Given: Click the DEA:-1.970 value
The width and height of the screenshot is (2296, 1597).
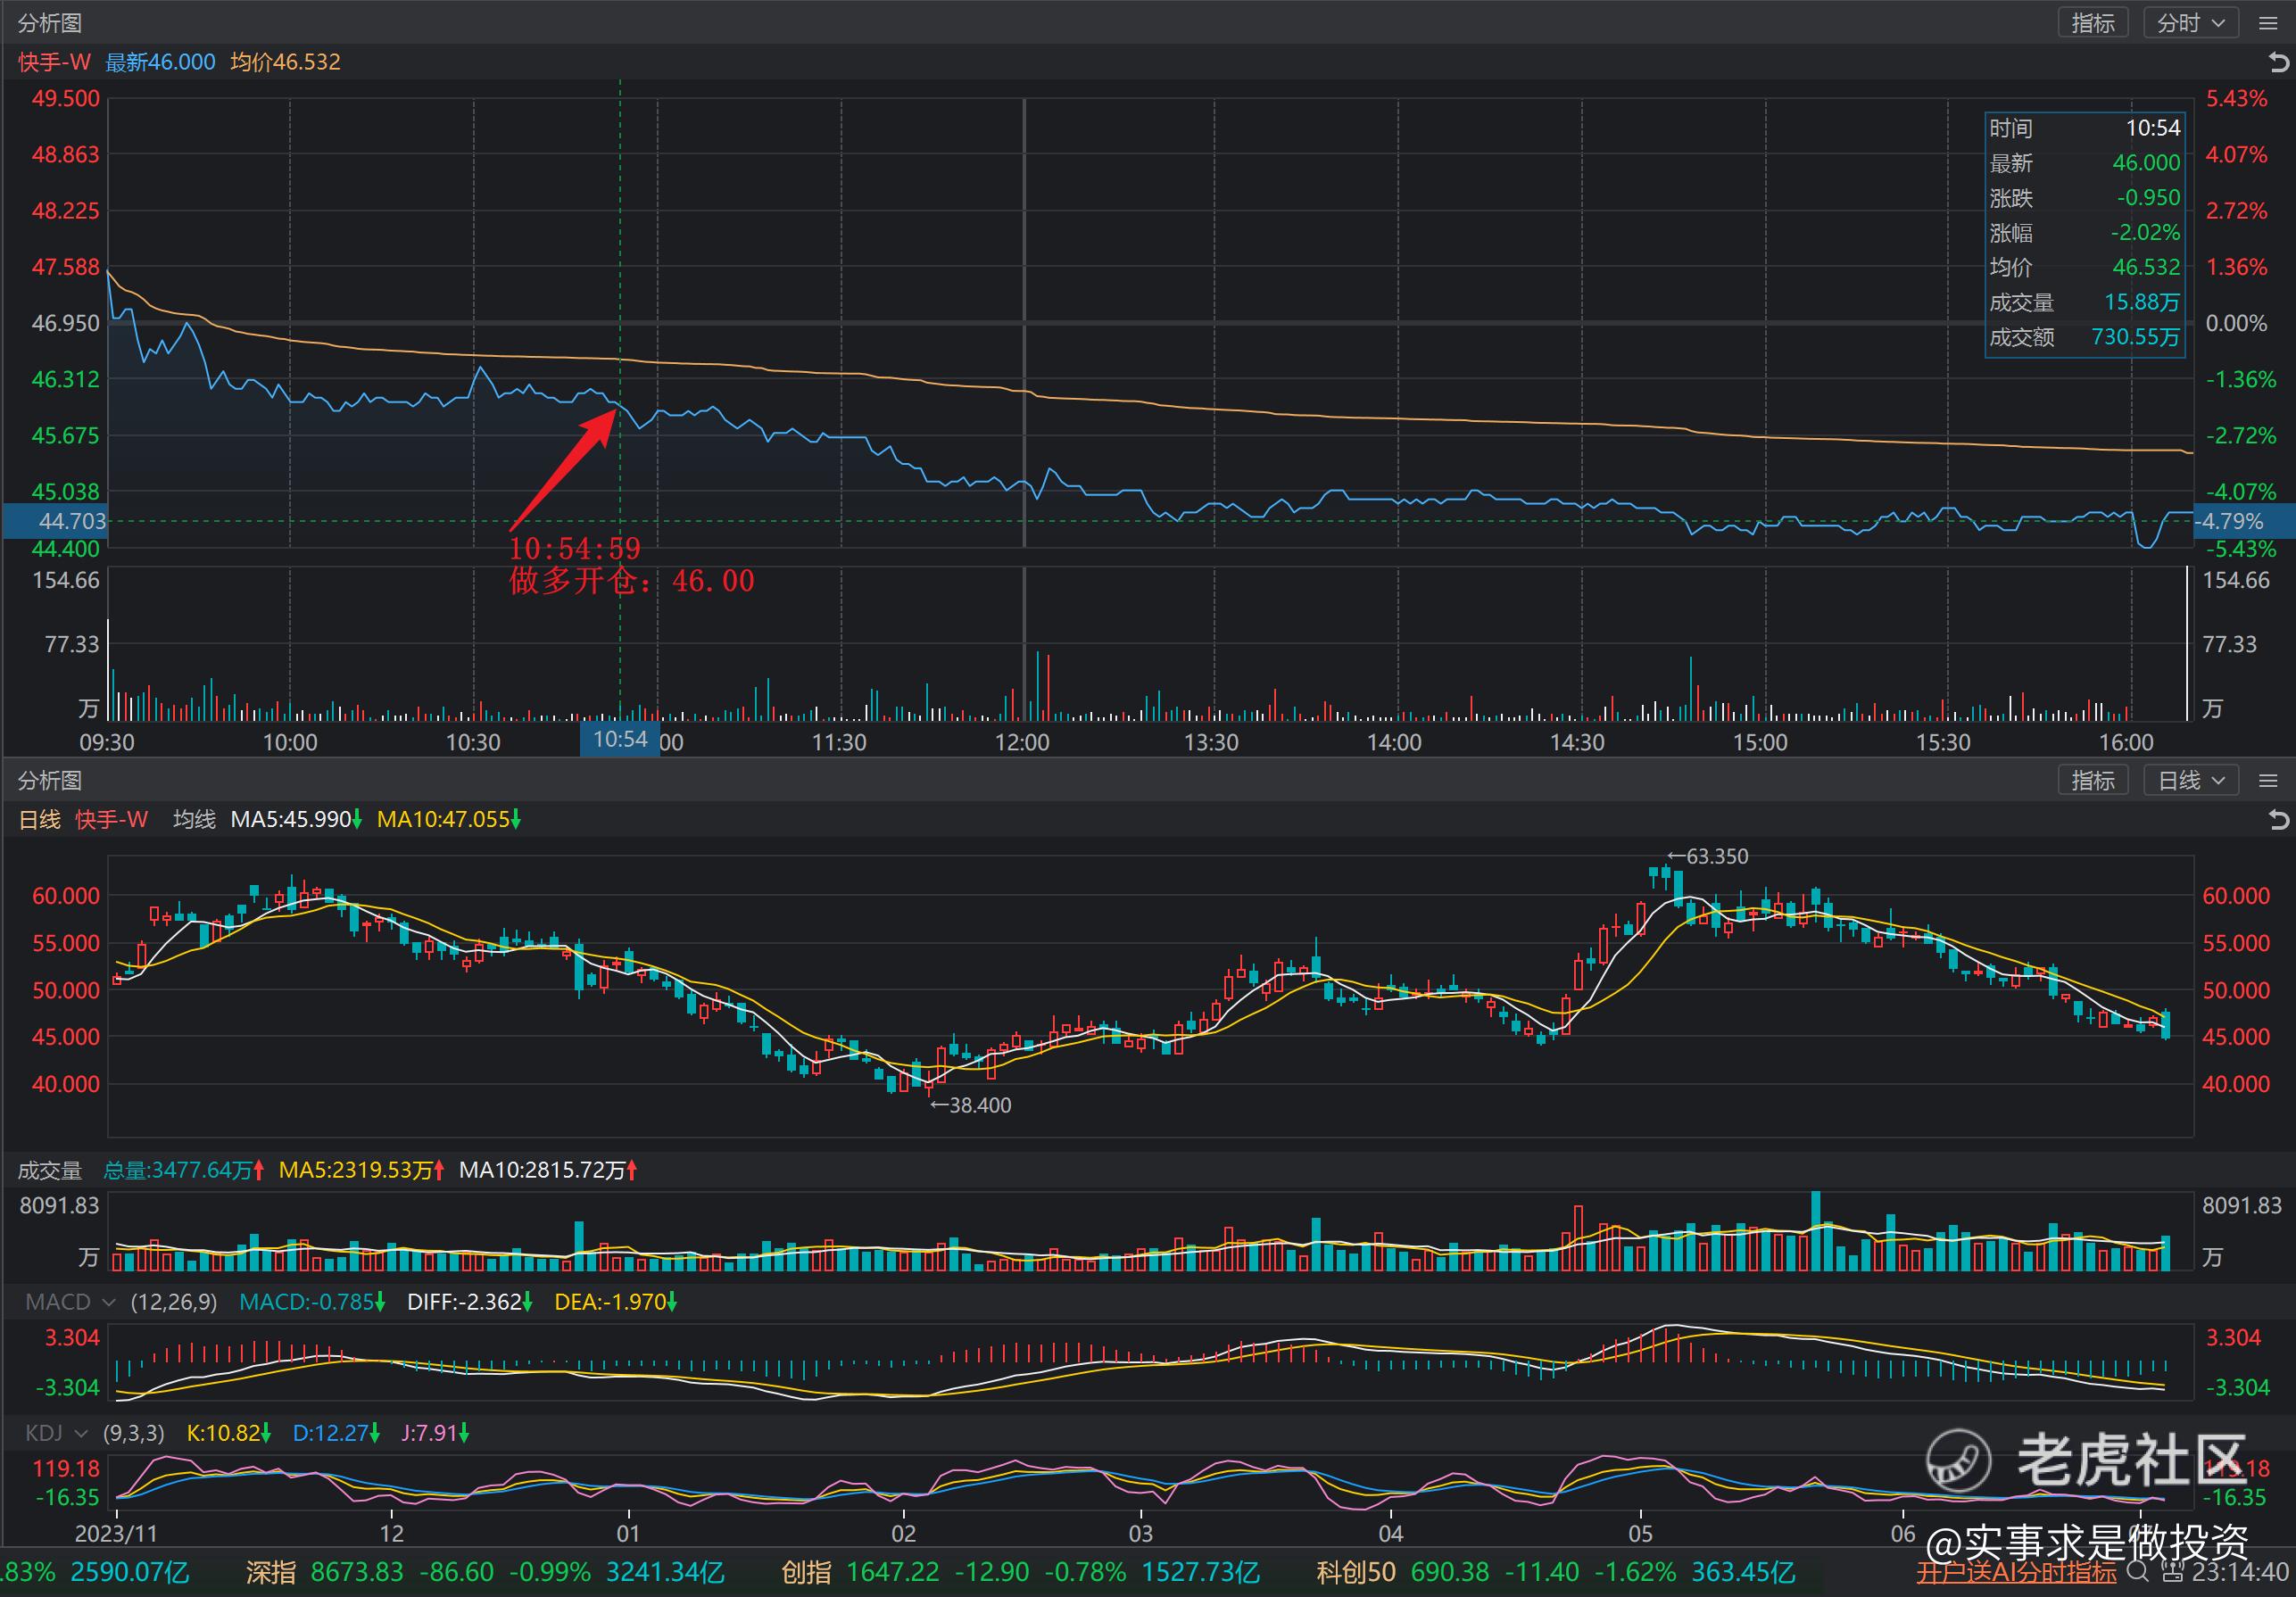Looking at the screenshot, I should click(x=616, y=1302).
